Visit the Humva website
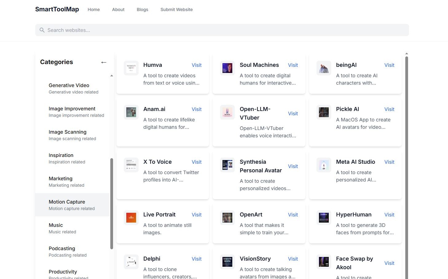Image resolution: width=448 pixels, height=279 pixels. [x=197, y=65]
